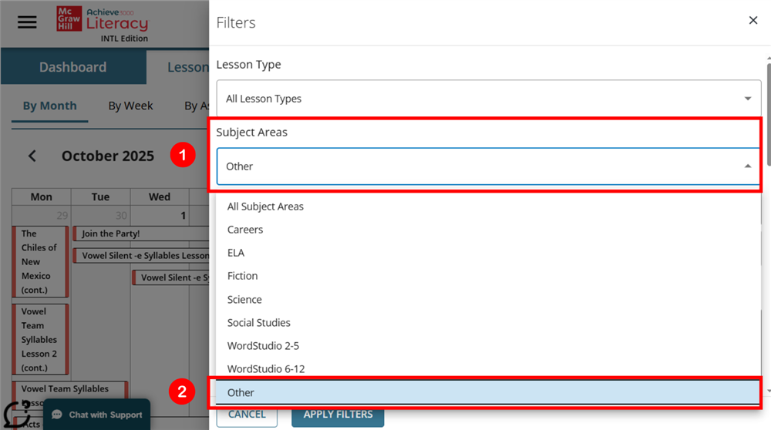Image resolution: width=771 pixels, height=430 pixels.
Task: Click the accessibility icon at bottom left
Action: (15, 414)
